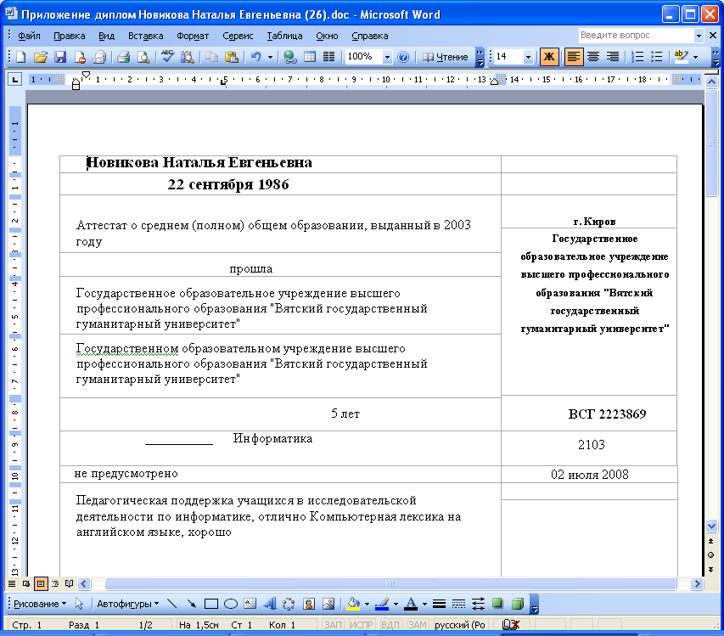Paste from clipboard using the paste icon
Viewport: 724px width, 636px height.
pos(232,57)
